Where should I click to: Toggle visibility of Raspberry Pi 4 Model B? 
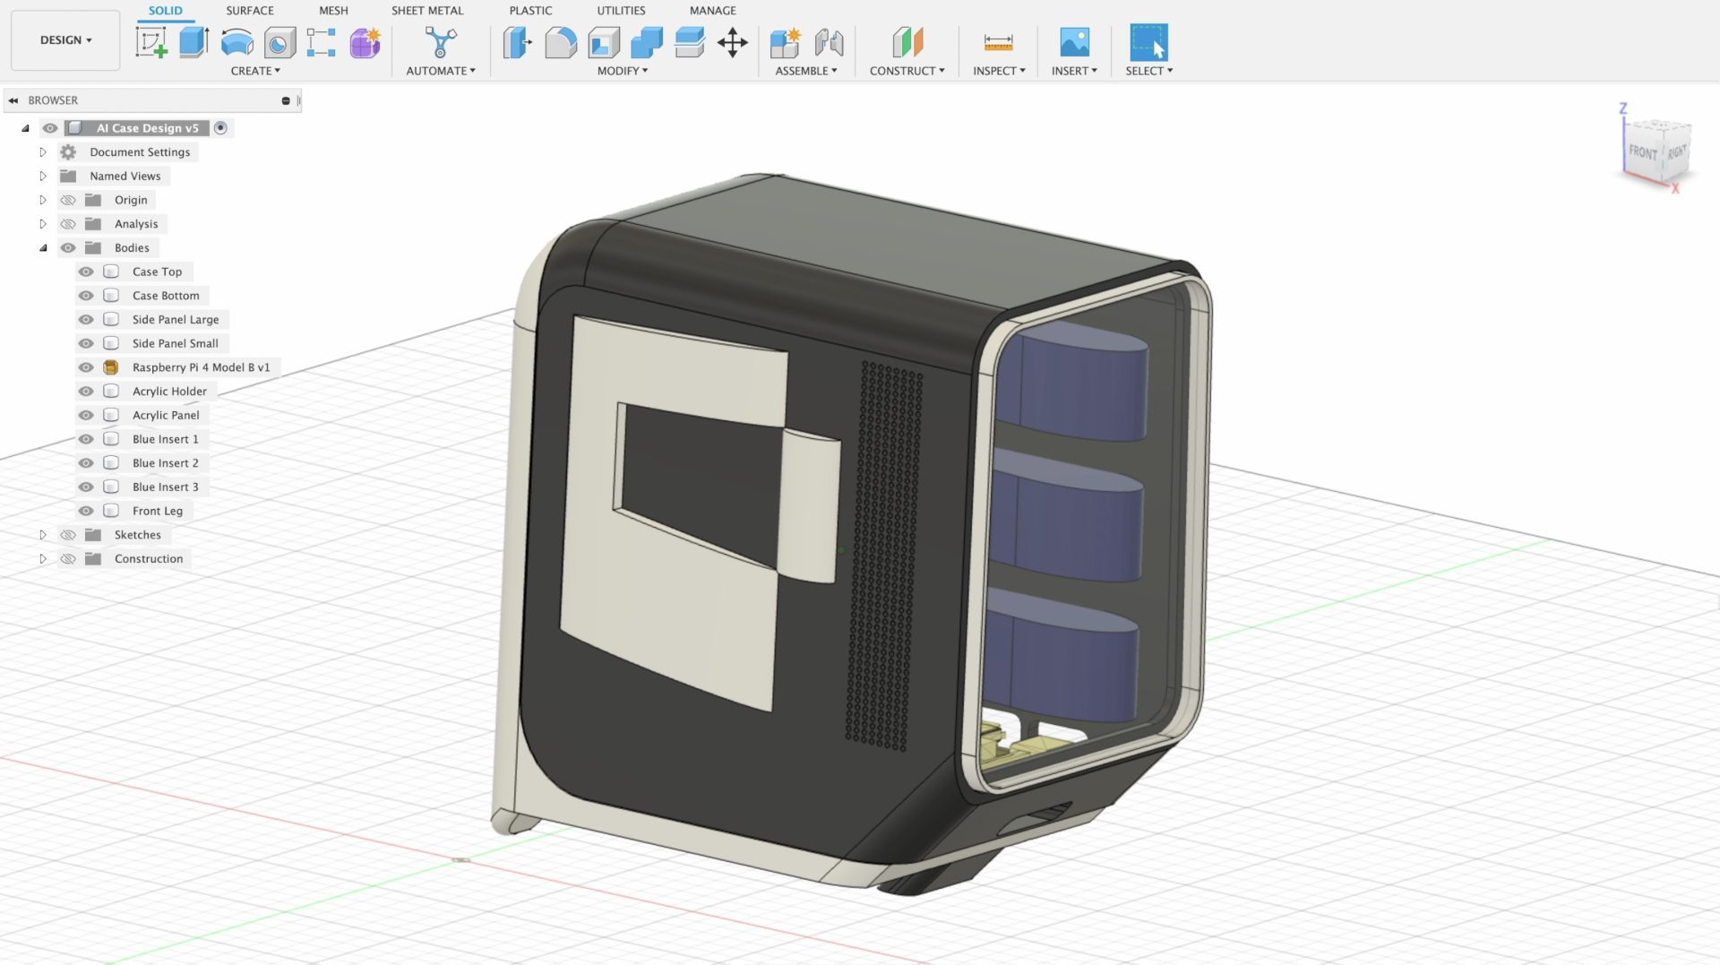pos(85,366)
